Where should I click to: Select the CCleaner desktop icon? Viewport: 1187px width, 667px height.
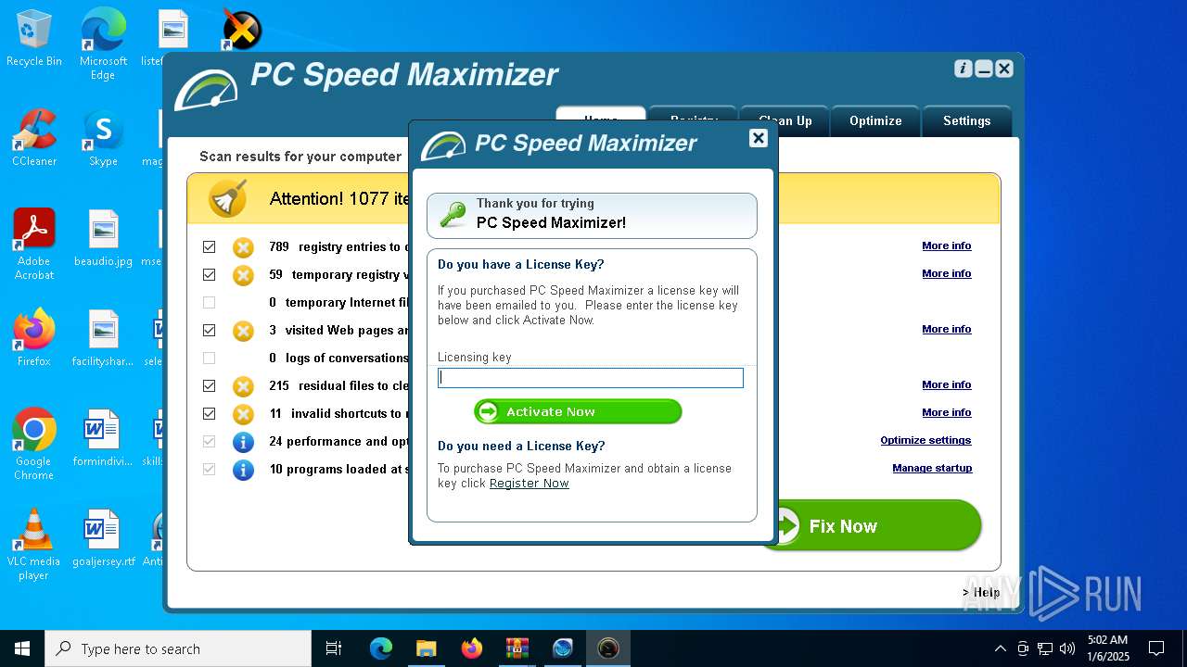(x=34, y=138)
